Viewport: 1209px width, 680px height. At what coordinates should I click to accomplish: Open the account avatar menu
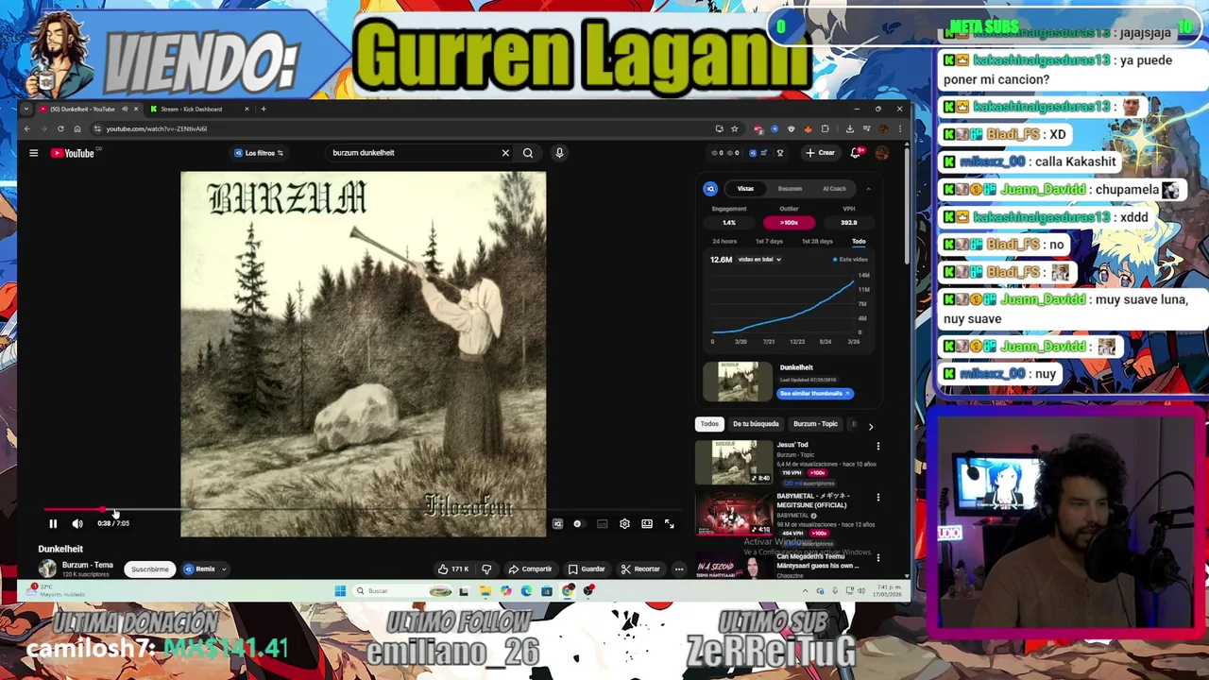coord(881,153)
